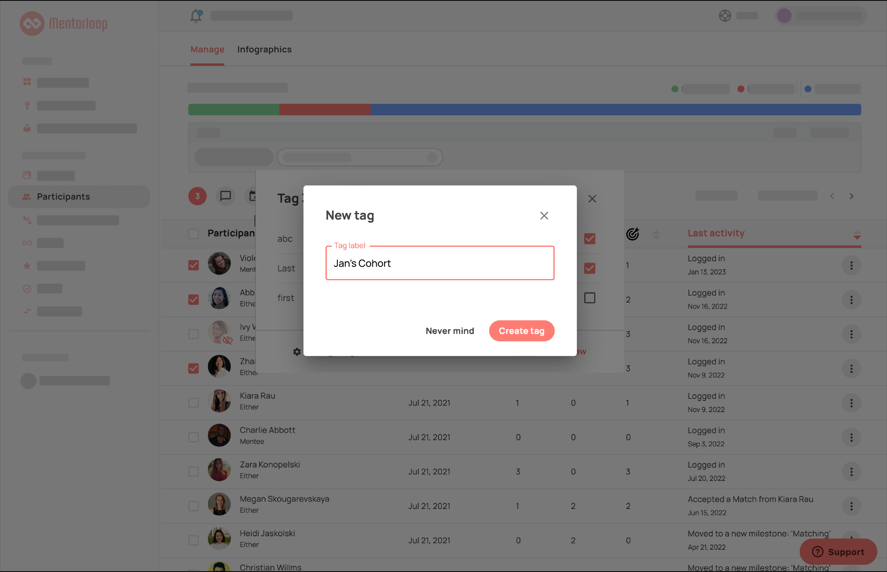The width and height of the screenshot is (887, 572).
Task: Click the Participant column header
Action: (x=231, y=233)
